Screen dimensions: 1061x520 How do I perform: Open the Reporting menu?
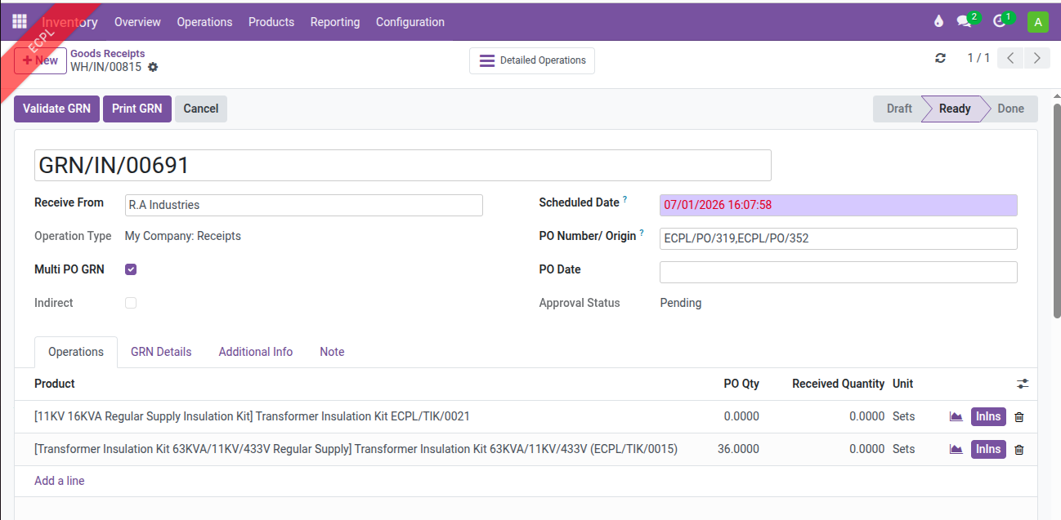click(x=334, y=22)
